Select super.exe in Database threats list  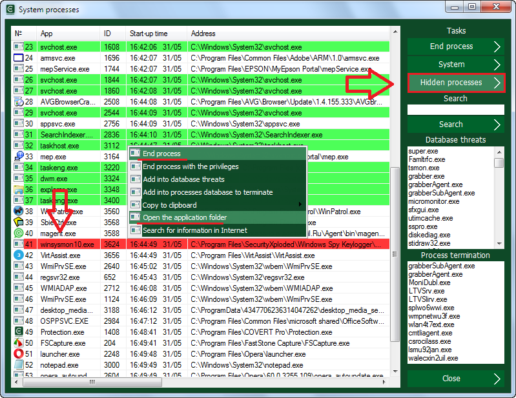tap(423, 151)
